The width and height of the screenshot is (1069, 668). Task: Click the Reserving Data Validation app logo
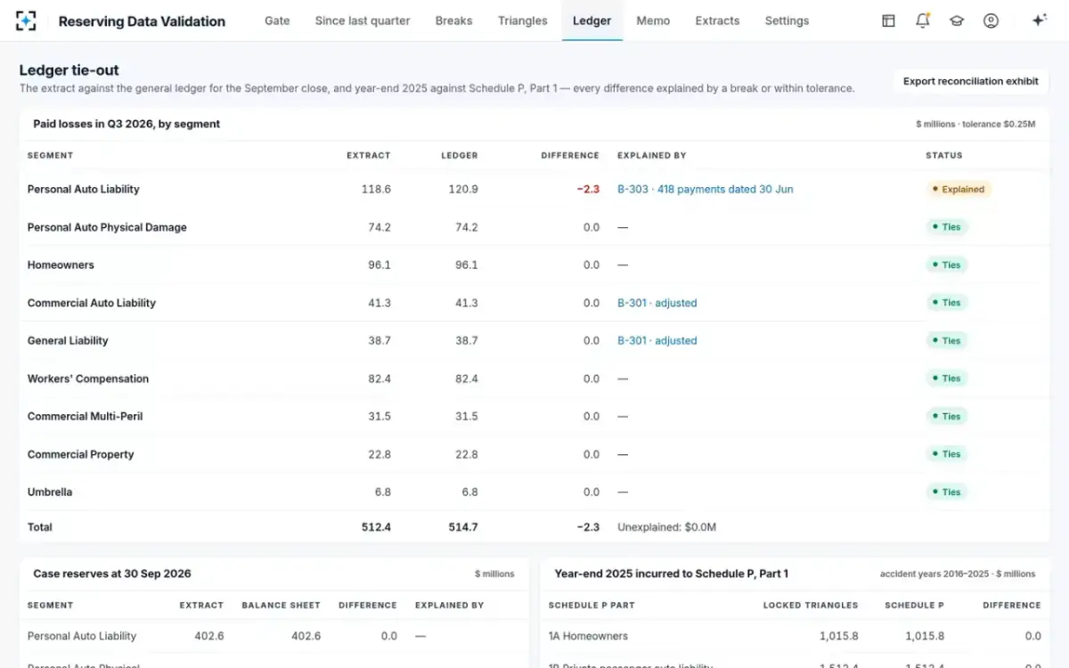point(26,20)
